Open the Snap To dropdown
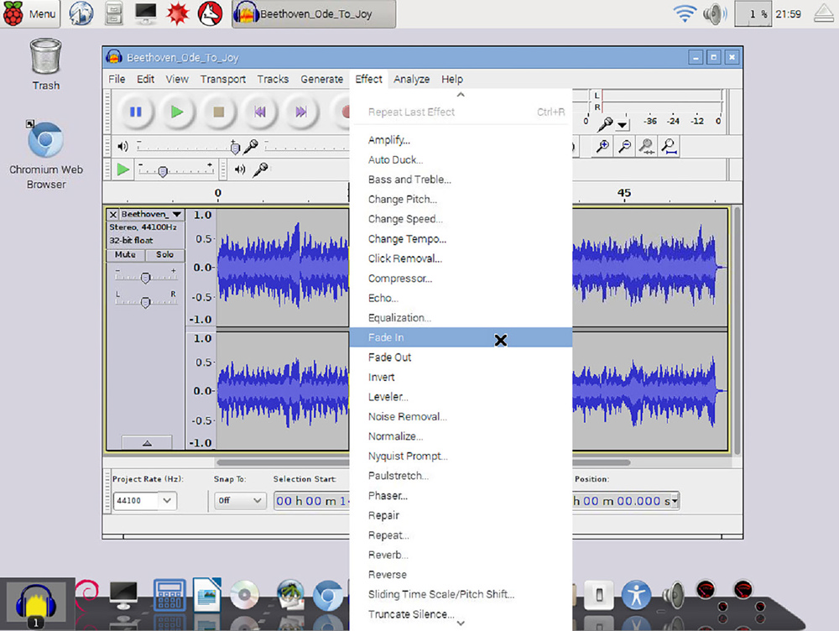The image size is (839, 631). (257, 500)
